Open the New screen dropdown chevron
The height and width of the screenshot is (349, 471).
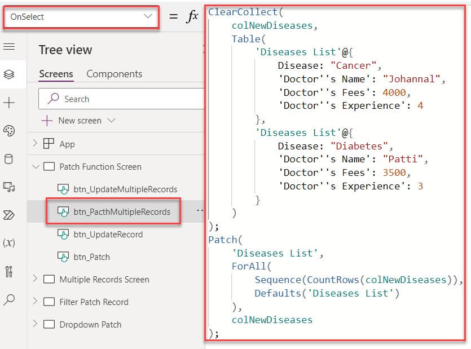tap(112, 121)
